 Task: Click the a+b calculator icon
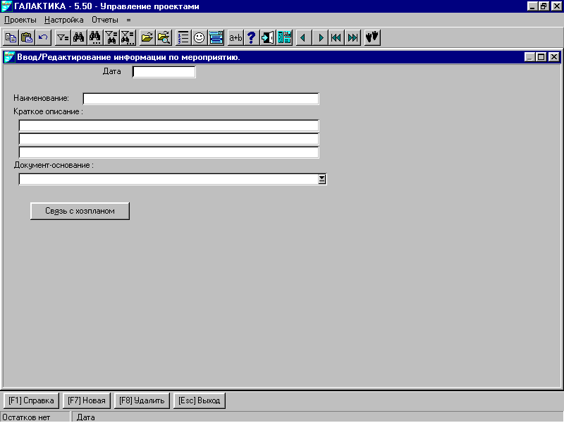click(235, 37)
